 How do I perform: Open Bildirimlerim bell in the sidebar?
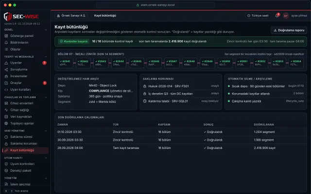click(25, 43)
